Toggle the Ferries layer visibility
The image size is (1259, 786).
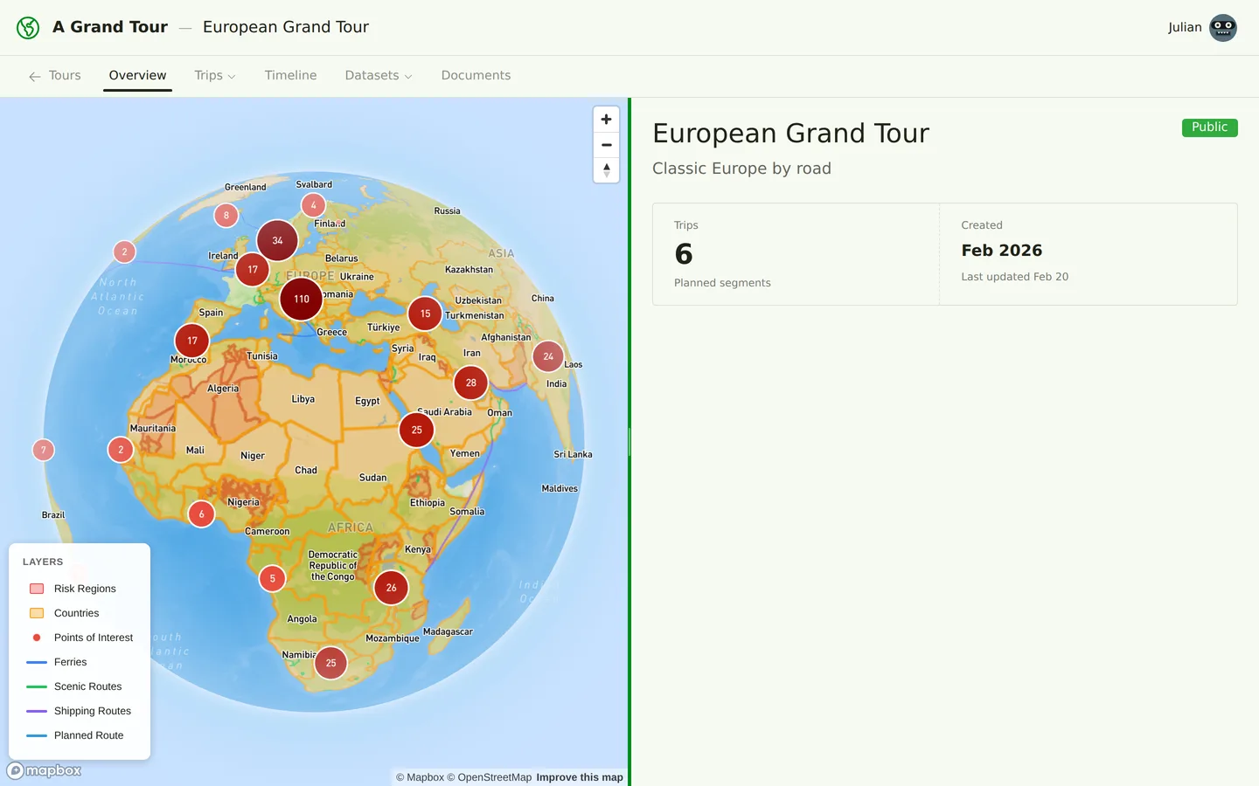click(37, 662)
